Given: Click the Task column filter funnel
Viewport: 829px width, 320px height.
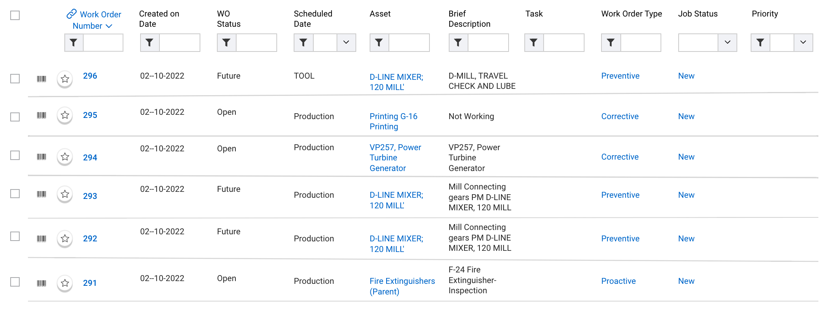Looking at the screenshot, I should [x=533, y=42].
